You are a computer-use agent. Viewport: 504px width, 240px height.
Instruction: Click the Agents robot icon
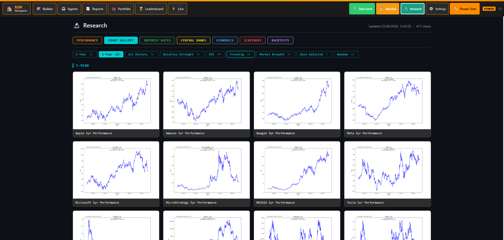(x=63, y=9)
